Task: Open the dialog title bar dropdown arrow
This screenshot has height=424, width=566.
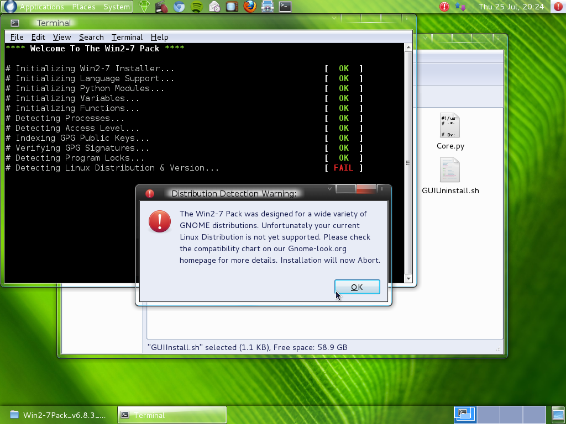Action: [x=329, y=189]
